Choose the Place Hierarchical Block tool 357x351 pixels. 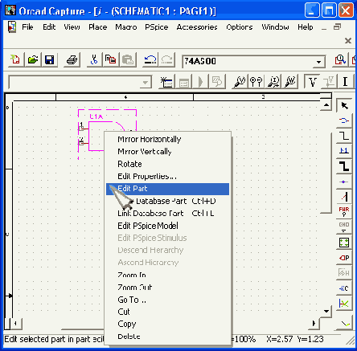pos(344,243)
